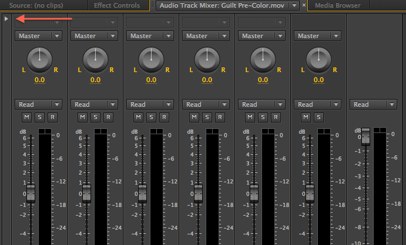The width and height of the screenshot is (406, 245).
Task: Open the master track's Read automation dropdown
Action: point(373,104)
